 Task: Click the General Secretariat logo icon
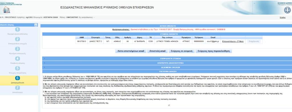pyautogui.click(x=6, y=10)
